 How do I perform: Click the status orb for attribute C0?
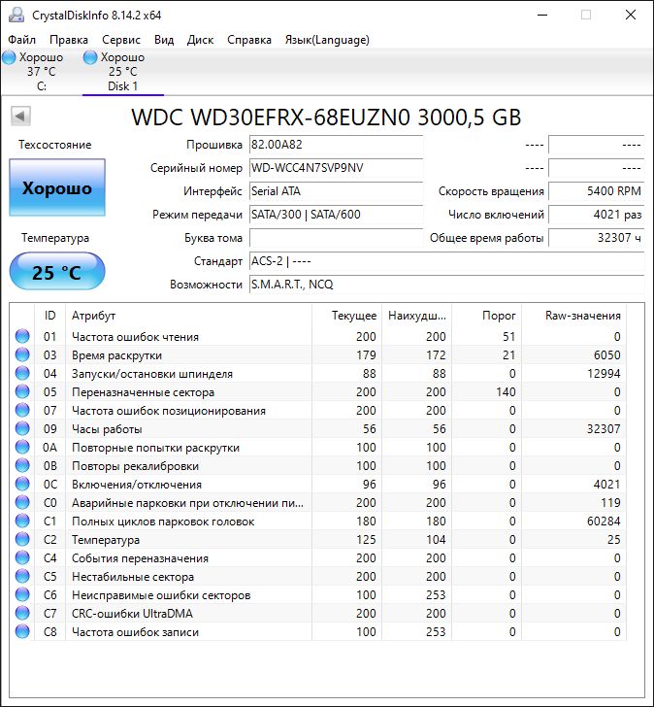[x=22, y=503]
